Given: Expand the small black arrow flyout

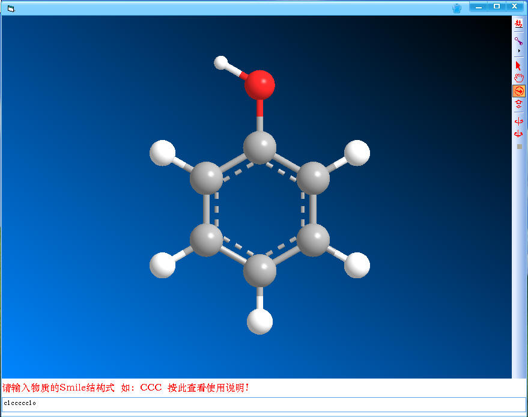Looking at the screenshot, I should point(519,50).
